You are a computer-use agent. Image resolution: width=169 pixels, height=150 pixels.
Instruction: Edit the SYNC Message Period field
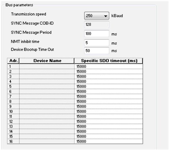97,33
